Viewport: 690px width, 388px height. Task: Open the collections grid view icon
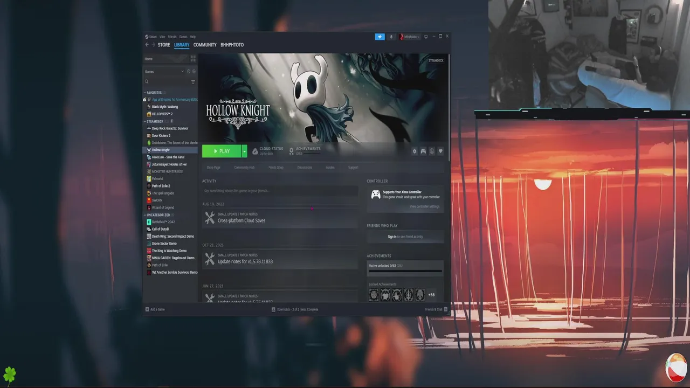[193, 58]
